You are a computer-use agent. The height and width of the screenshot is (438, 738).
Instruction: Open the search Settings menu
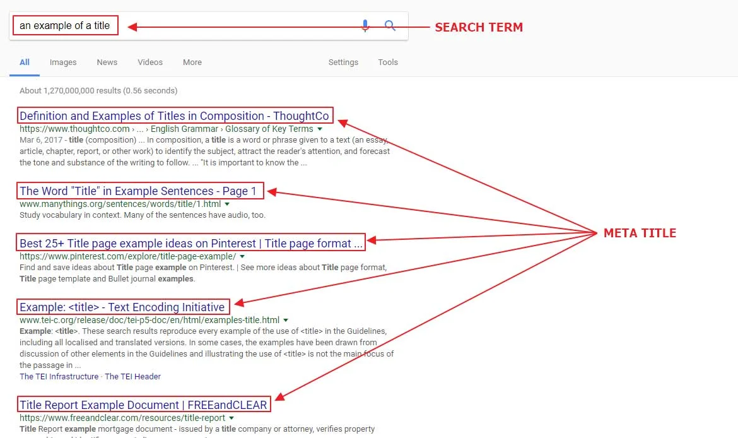pyautogui.click(x=343, y=62)
